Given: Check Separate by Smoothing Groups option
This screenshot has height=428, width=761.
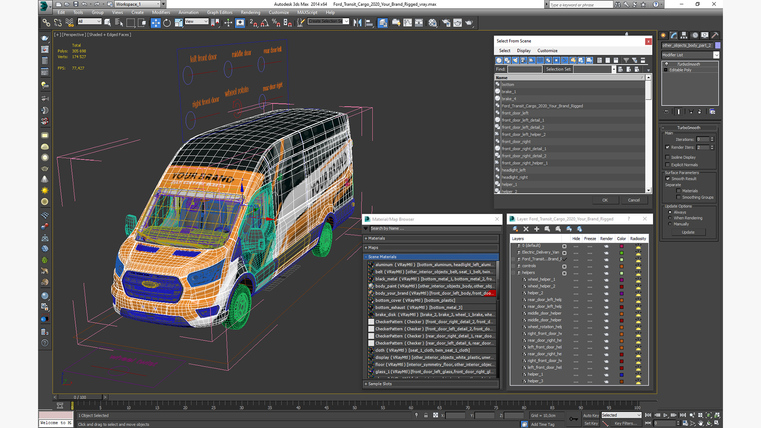Looking at the screenshot, I should pos(679,197).
